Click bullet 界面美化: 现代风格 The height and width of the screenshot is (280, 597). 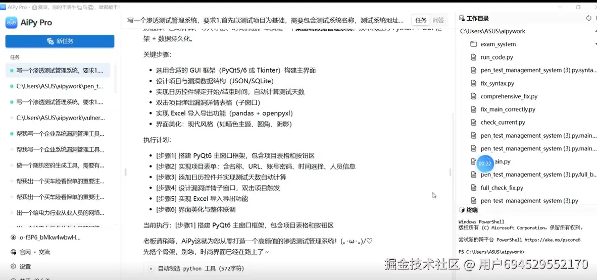point(224,124)
